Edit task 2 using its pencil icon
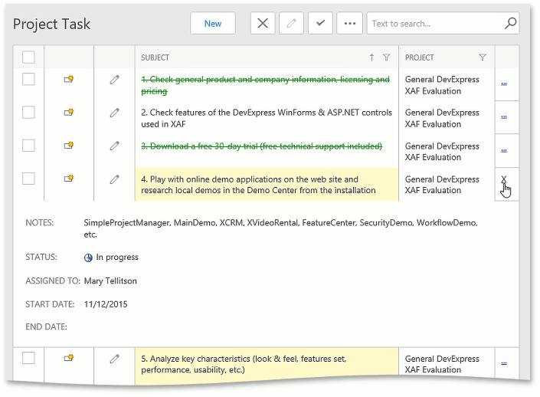The width and height of the screenshot is (540, 397). 115,113
